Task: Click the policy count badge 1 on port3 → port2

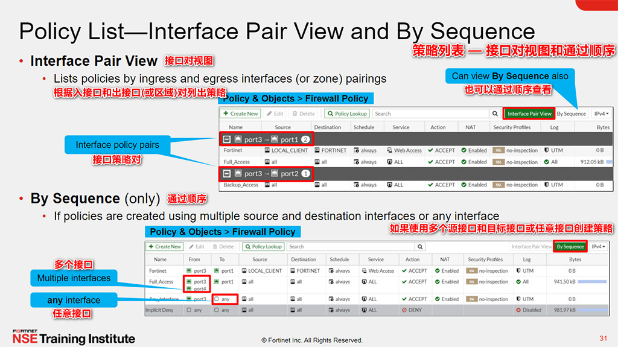Action: (305, 174)
